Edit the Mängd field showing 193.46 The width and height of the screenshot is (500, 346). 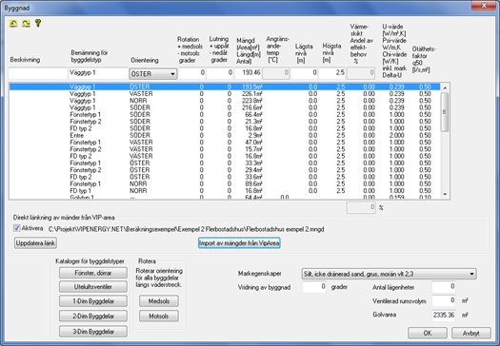click(248, 73)
